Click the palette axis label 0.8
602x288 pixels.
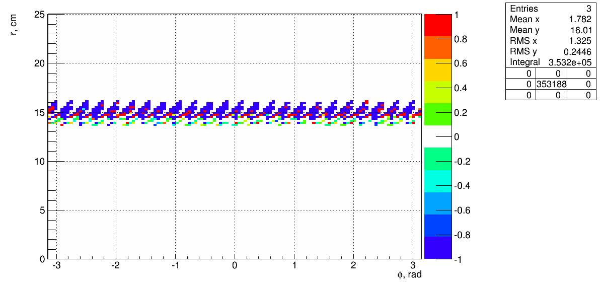click(x=461, y=39)
